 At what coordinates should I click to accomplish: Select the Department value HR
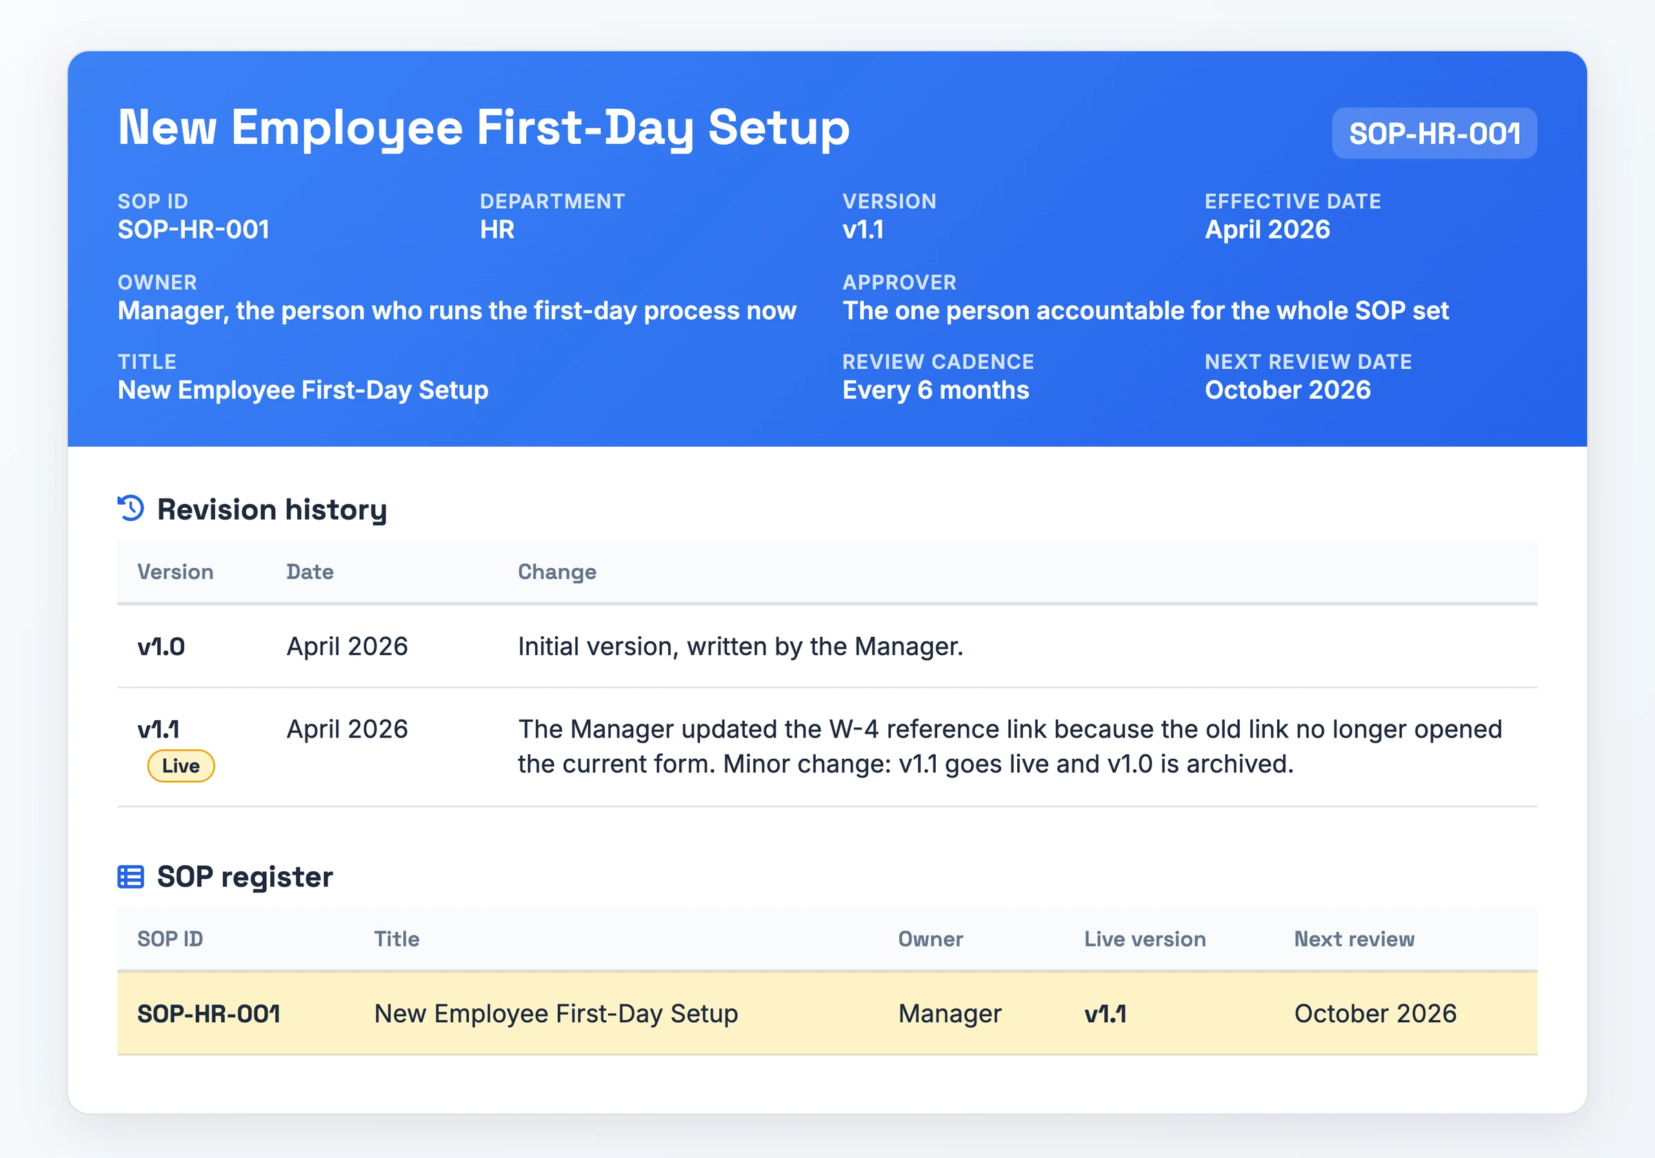click(x=497, y=230)
